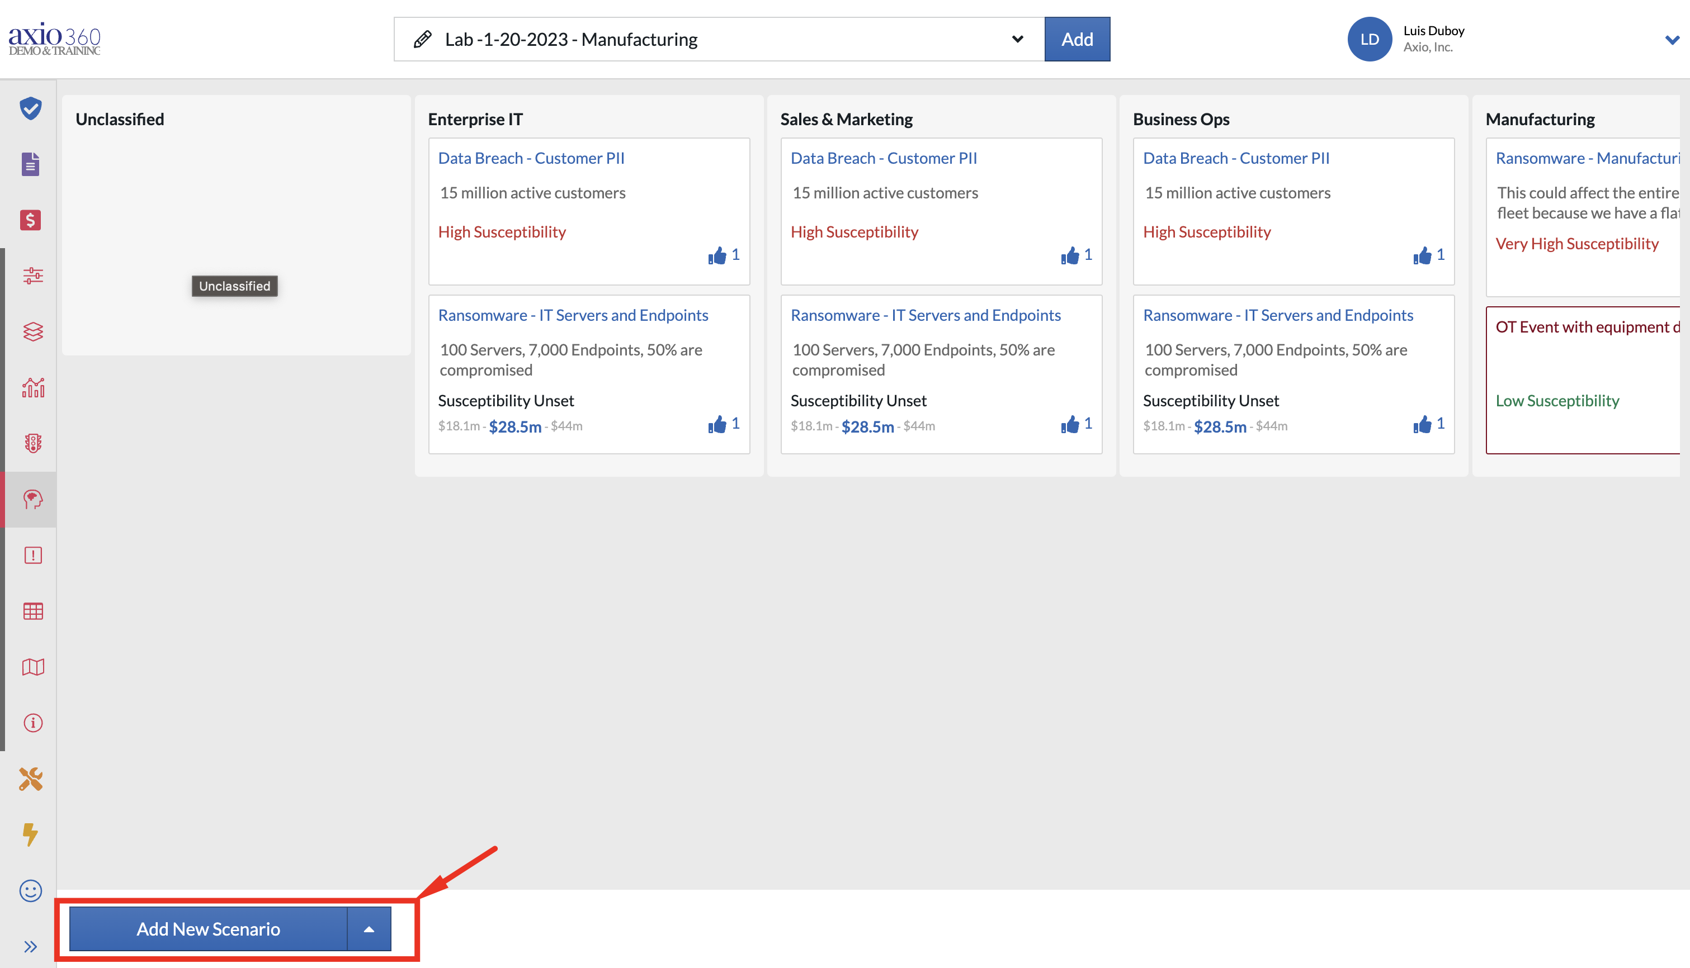The image size is (1690, 968).
Task: Toggle like on Sales & Marketing Ransomware card
Action: (x=1070, y=425)
